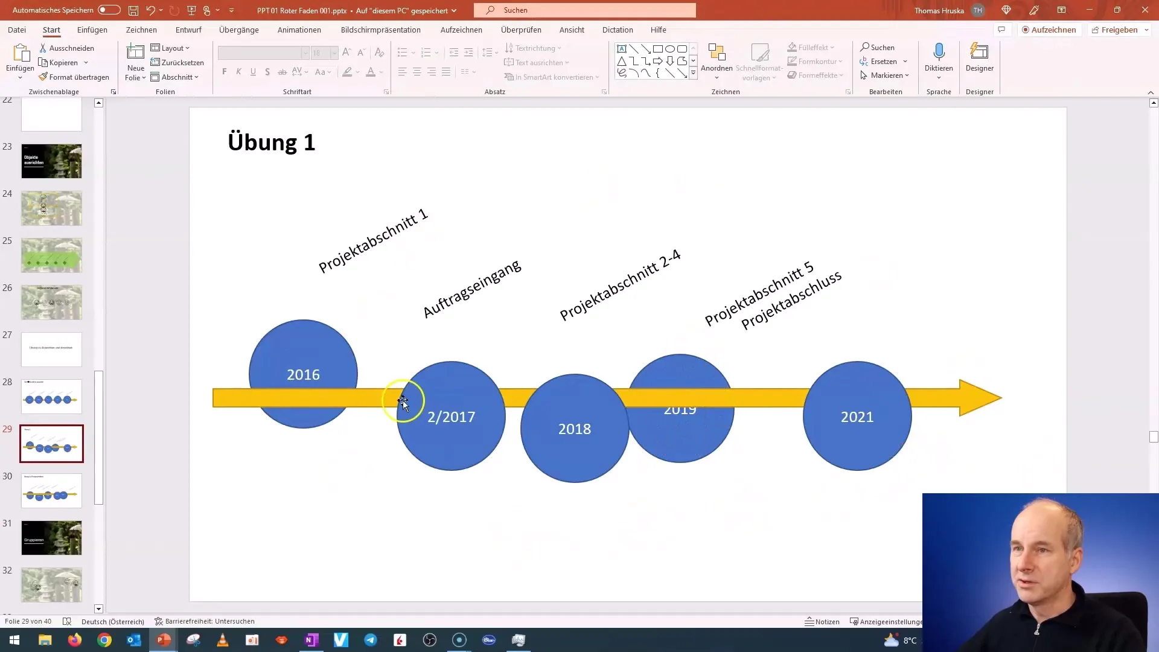
Task: Switch to the Entwurf tab
Action: tap(188, 30)
